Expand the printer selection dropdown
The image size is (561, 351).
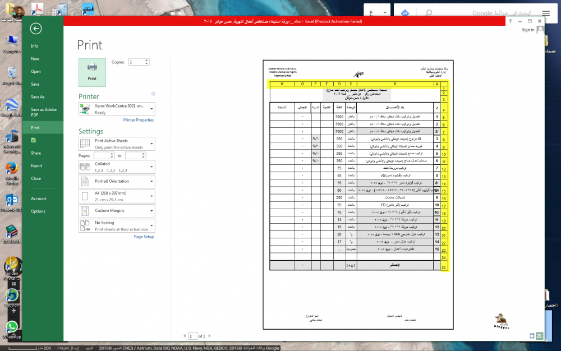151,109
